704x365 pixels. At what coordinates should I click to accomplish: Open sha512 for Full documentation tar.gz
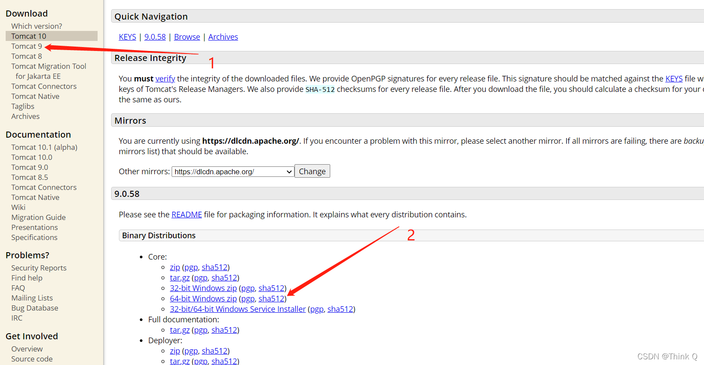click(224, 330)
